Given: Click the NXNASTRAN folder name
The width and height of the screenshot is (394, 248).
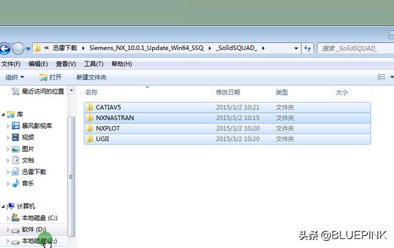Looking at the screenshot, I should (x=115, y=118).
